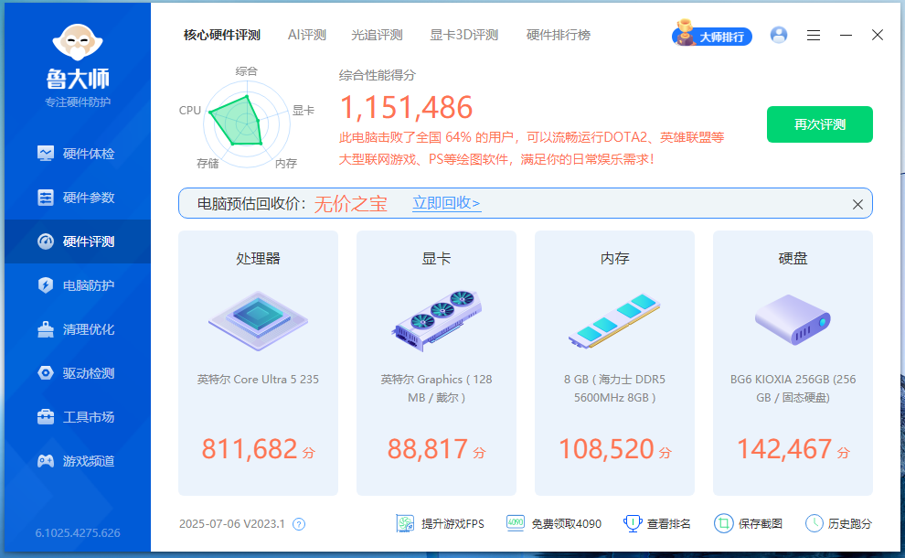Open 游戏频道 in the sidebar
This screenshot has height=558, width=905.
coord(78,461)
